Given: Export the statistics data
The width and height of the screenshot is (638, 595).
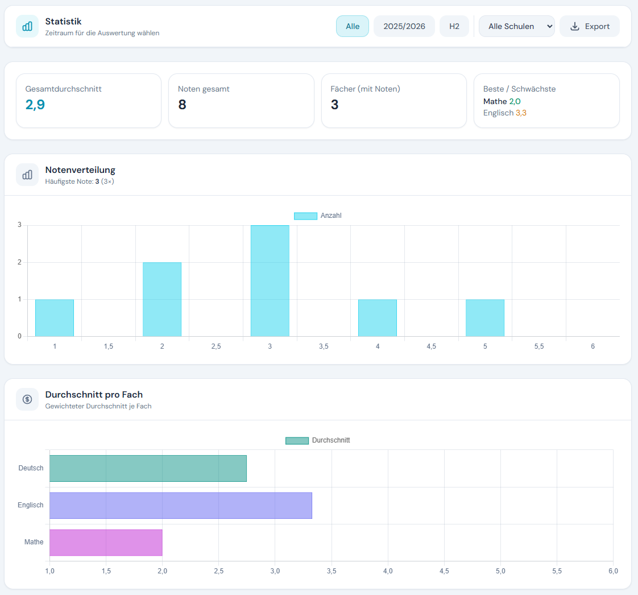Looking at the screenshot, I should tap(590, 26).
